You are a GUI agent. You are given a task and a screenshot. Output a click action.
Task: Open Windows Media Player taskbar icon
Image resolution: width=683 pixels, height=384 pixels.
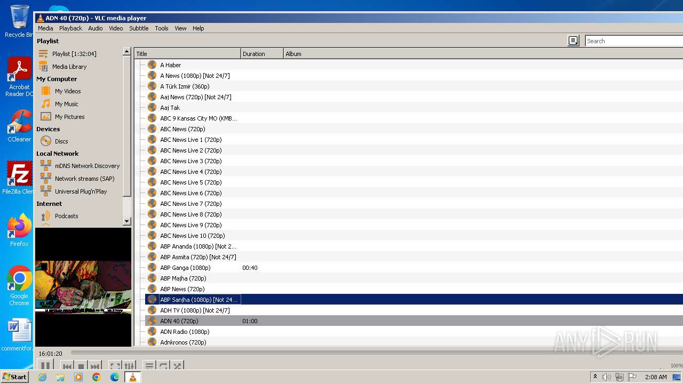click(x=78, y=377)
